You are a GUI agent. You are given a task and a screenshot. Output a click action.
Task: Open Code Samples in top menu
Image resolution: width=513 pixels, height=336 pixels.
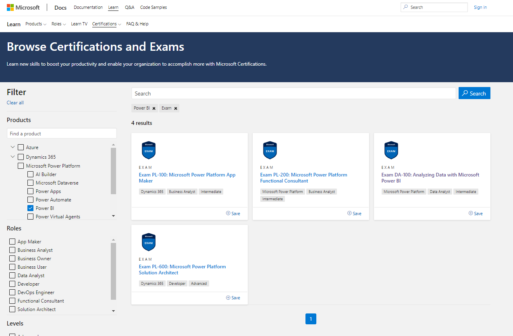[154, 7]
